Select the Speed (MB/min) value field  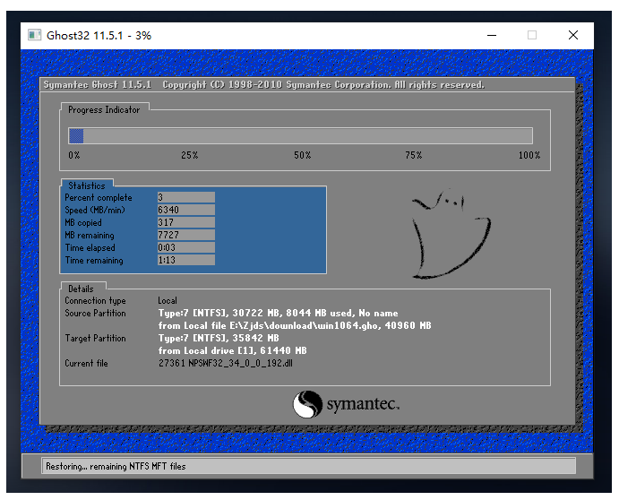185,210
